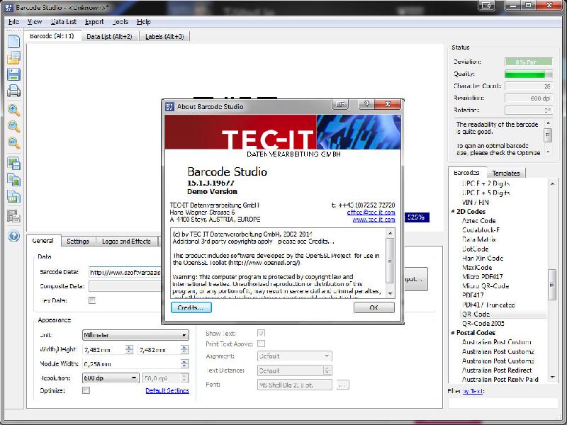Click the New document toolbar icon

tap(13, 41)
